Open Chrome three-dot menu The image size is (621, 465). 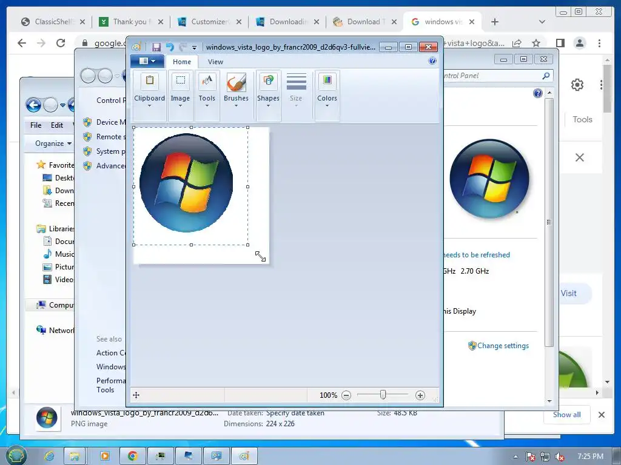coord(600,43)
